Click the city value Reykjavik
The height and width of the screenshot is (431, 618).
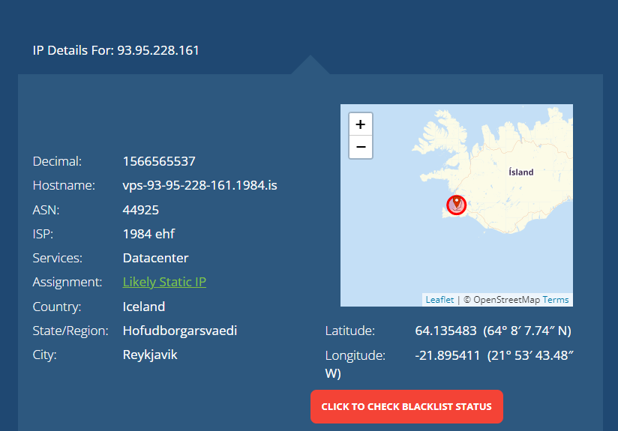pyautogui.click(x=150, y=355)
